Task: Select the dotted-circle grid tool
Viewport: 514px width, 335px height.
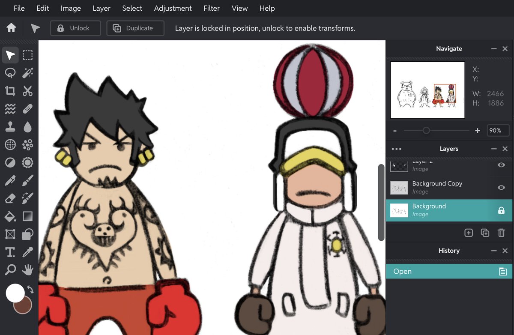Action: point(10,145)
